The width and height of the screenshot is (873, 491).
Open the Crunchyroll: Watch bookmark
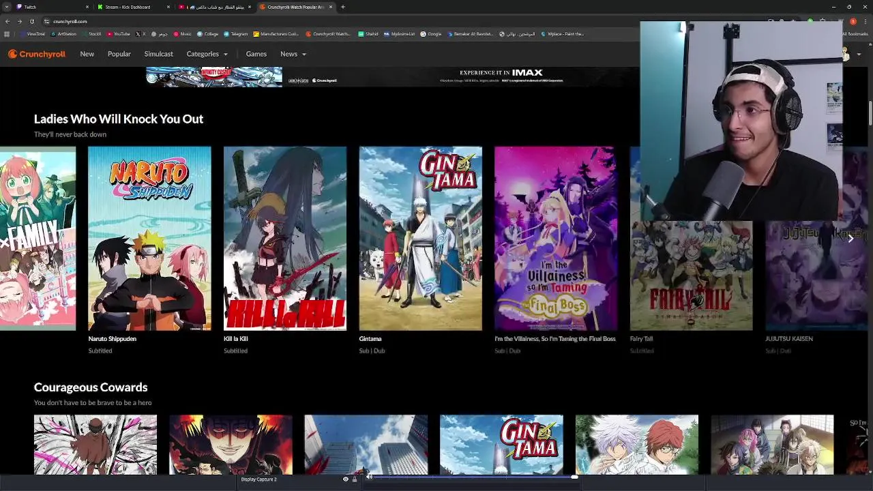(x=329, y=33)
